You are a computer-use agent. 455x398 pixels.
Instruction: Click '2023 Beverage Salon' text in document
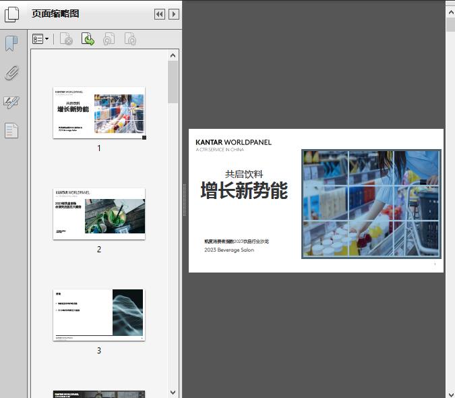[229, 250]
